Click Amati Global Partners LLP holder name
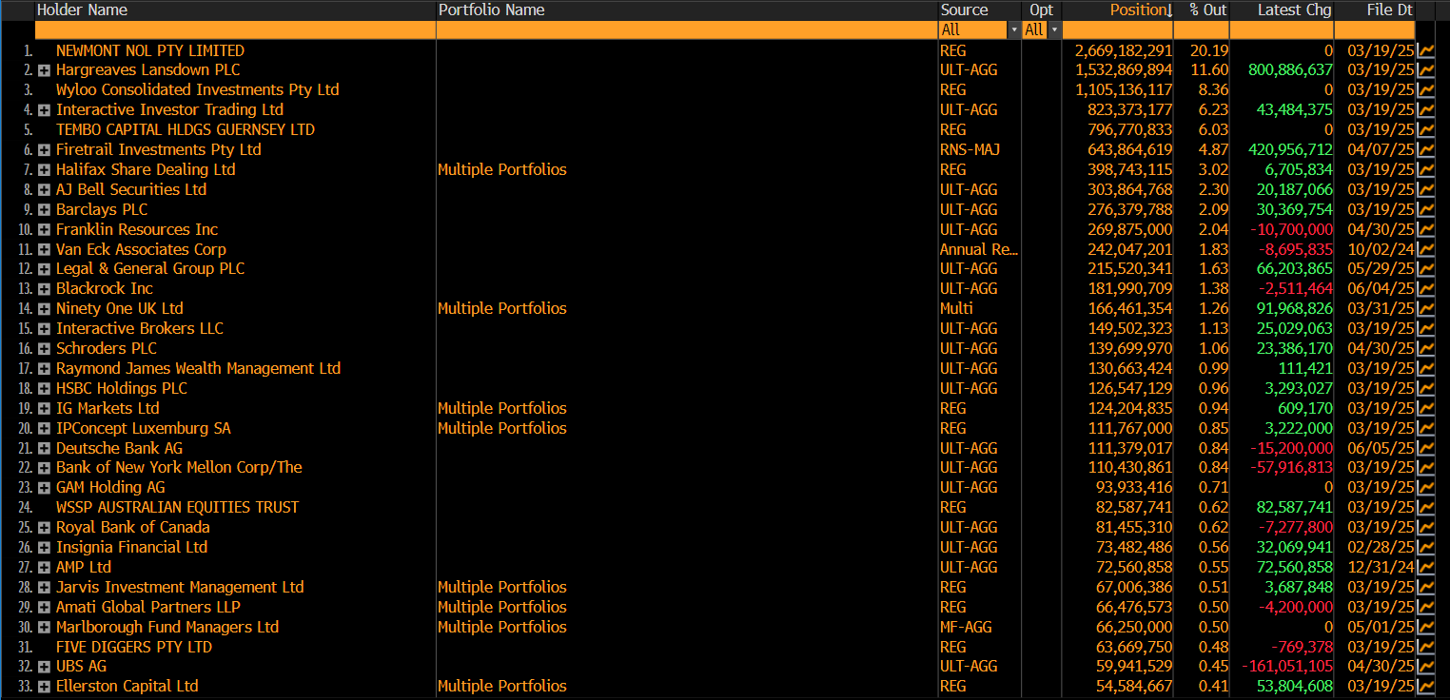The width and height of the screenshot is (1450, 700). [x=148, y=608]
